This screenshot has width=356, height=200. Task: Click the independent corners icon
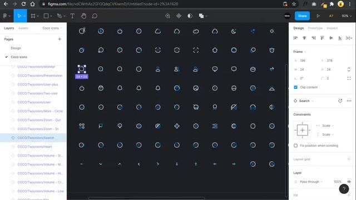(349, 78)
